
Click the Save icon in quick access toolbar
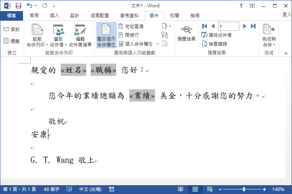click(x=18, y=6)
